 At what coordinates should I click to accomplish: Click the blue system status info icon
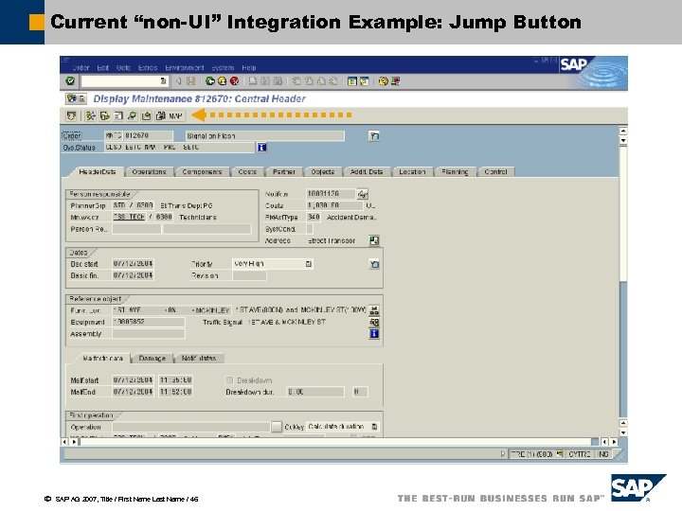(x=261, y=148)
